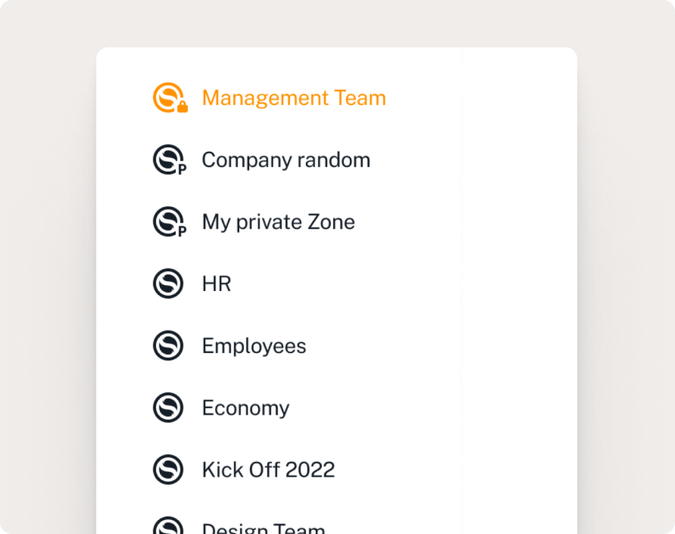This screenshot has height=534, width=675.
Task: Select the Design Team label
Action: (263, 527)
